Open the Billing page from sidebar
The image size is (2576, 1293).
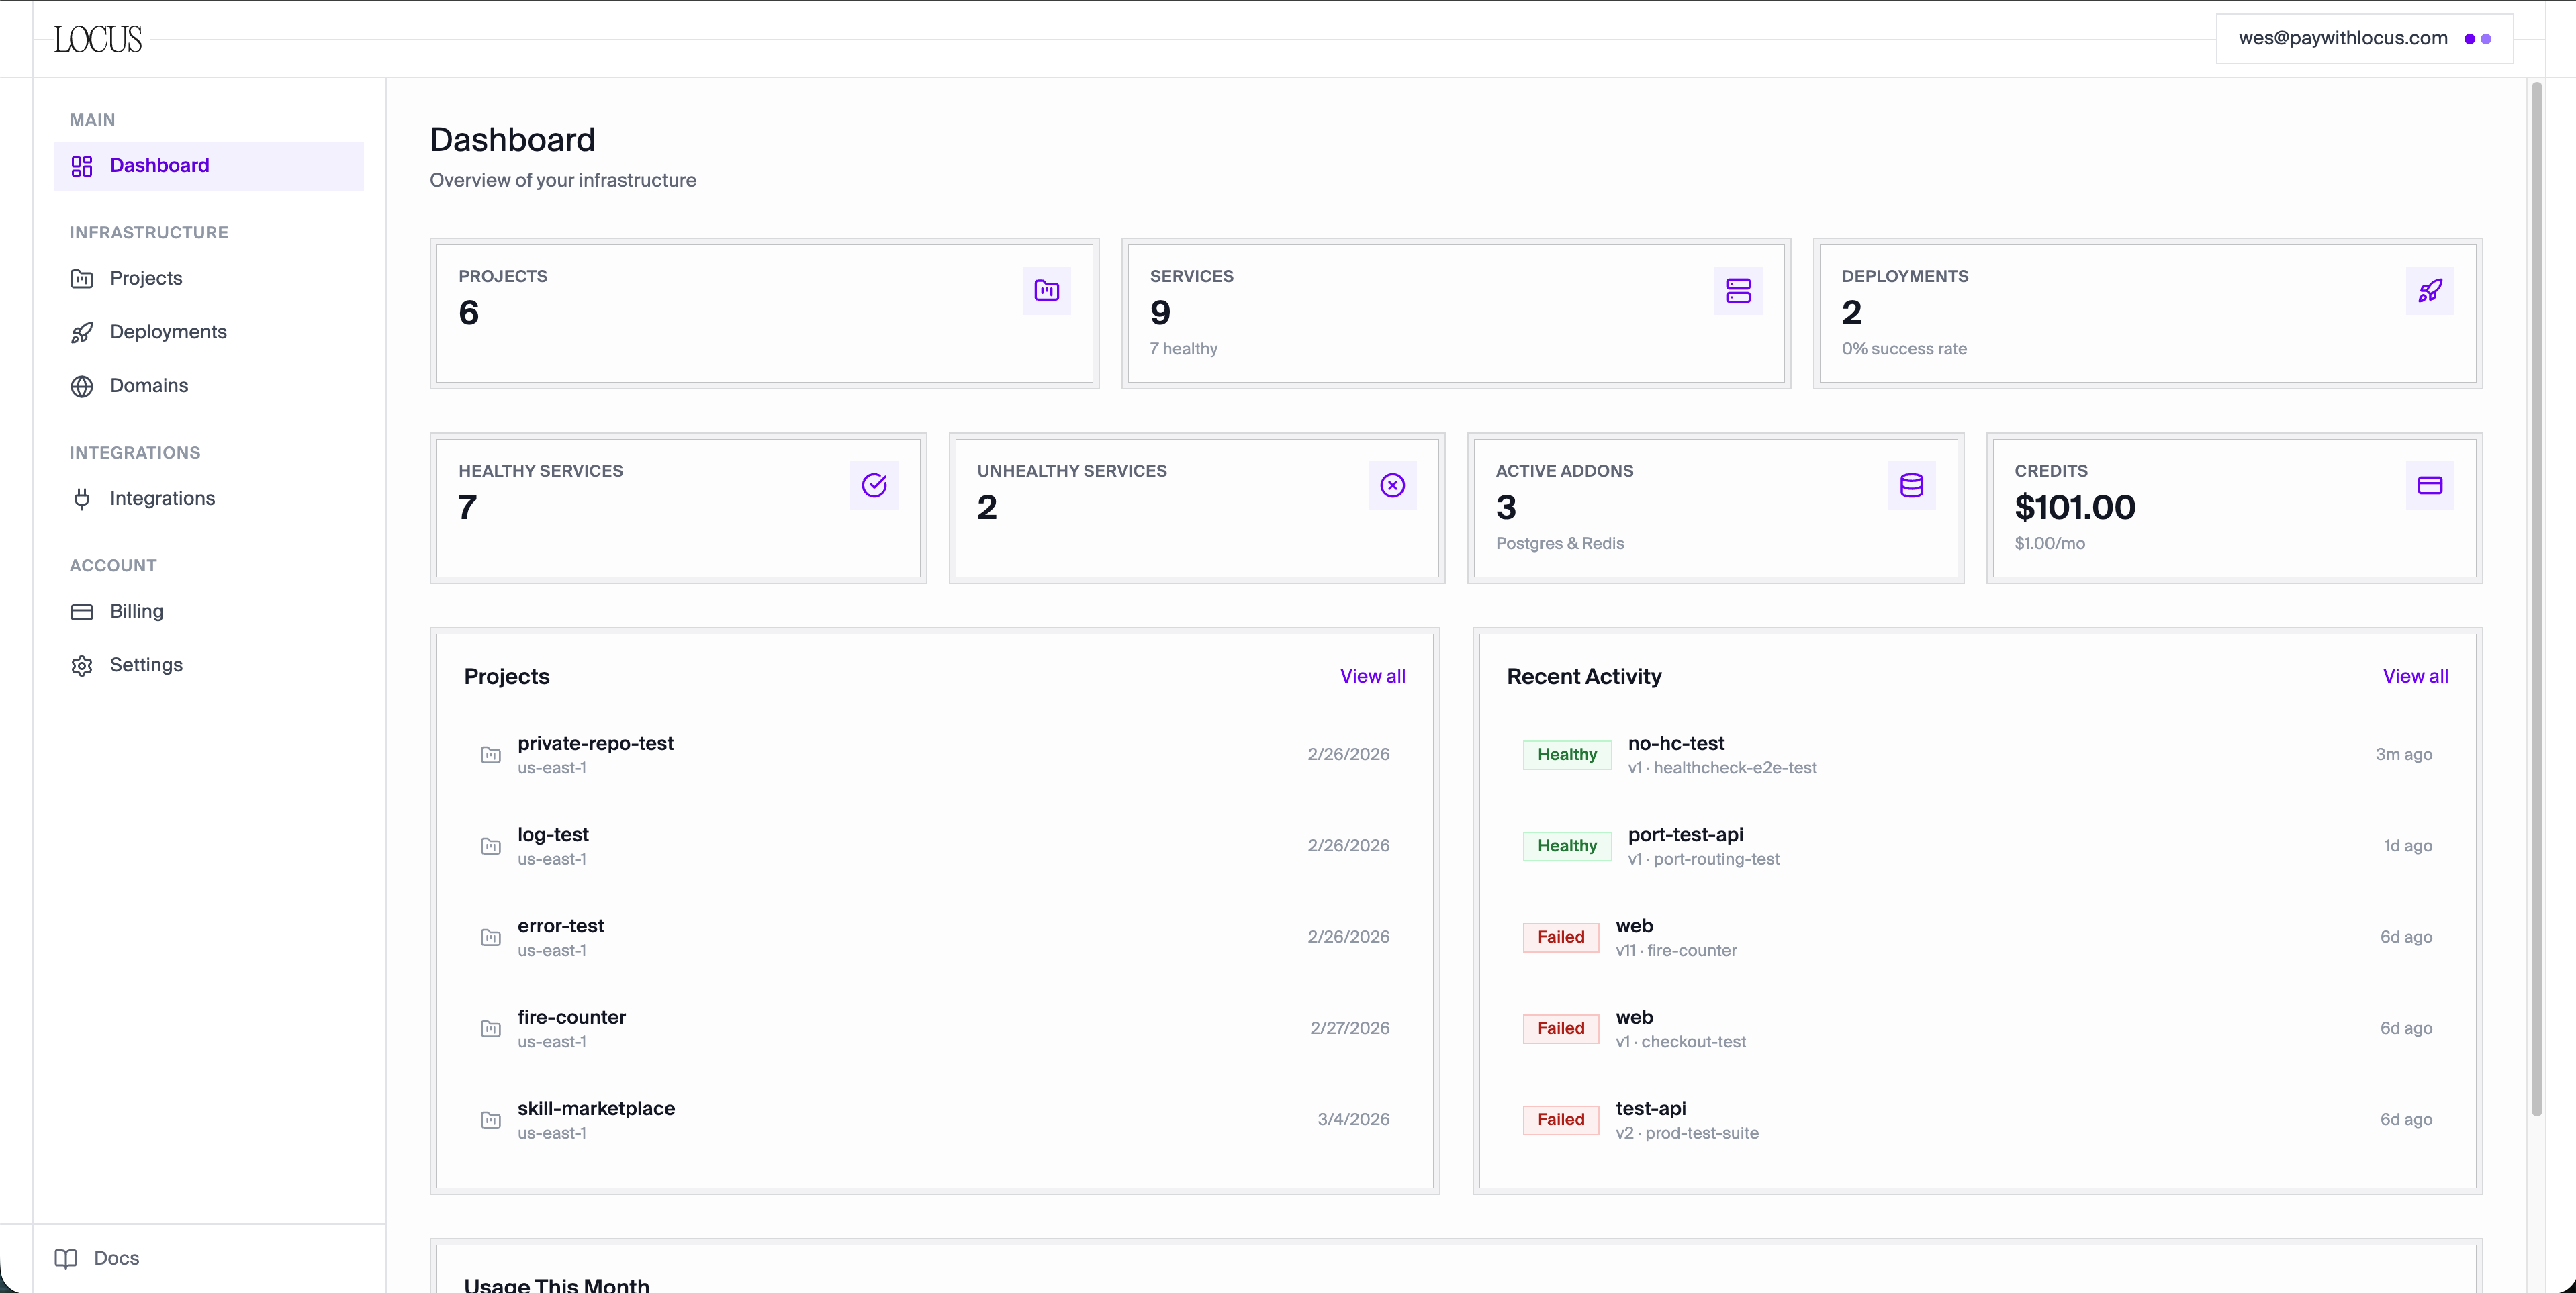(x=136, y=611)
